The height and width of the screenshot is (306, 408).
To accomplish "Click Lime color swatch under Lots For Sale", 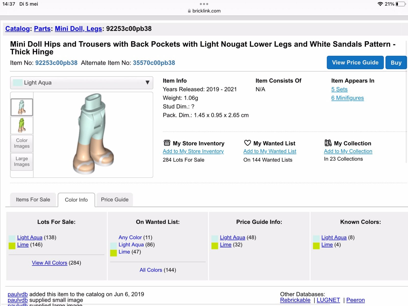I will click(x=12, y=246).
